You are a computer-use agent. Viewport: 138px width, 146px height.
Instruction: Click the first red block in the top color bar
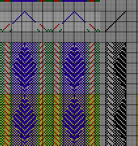[7, 1]
